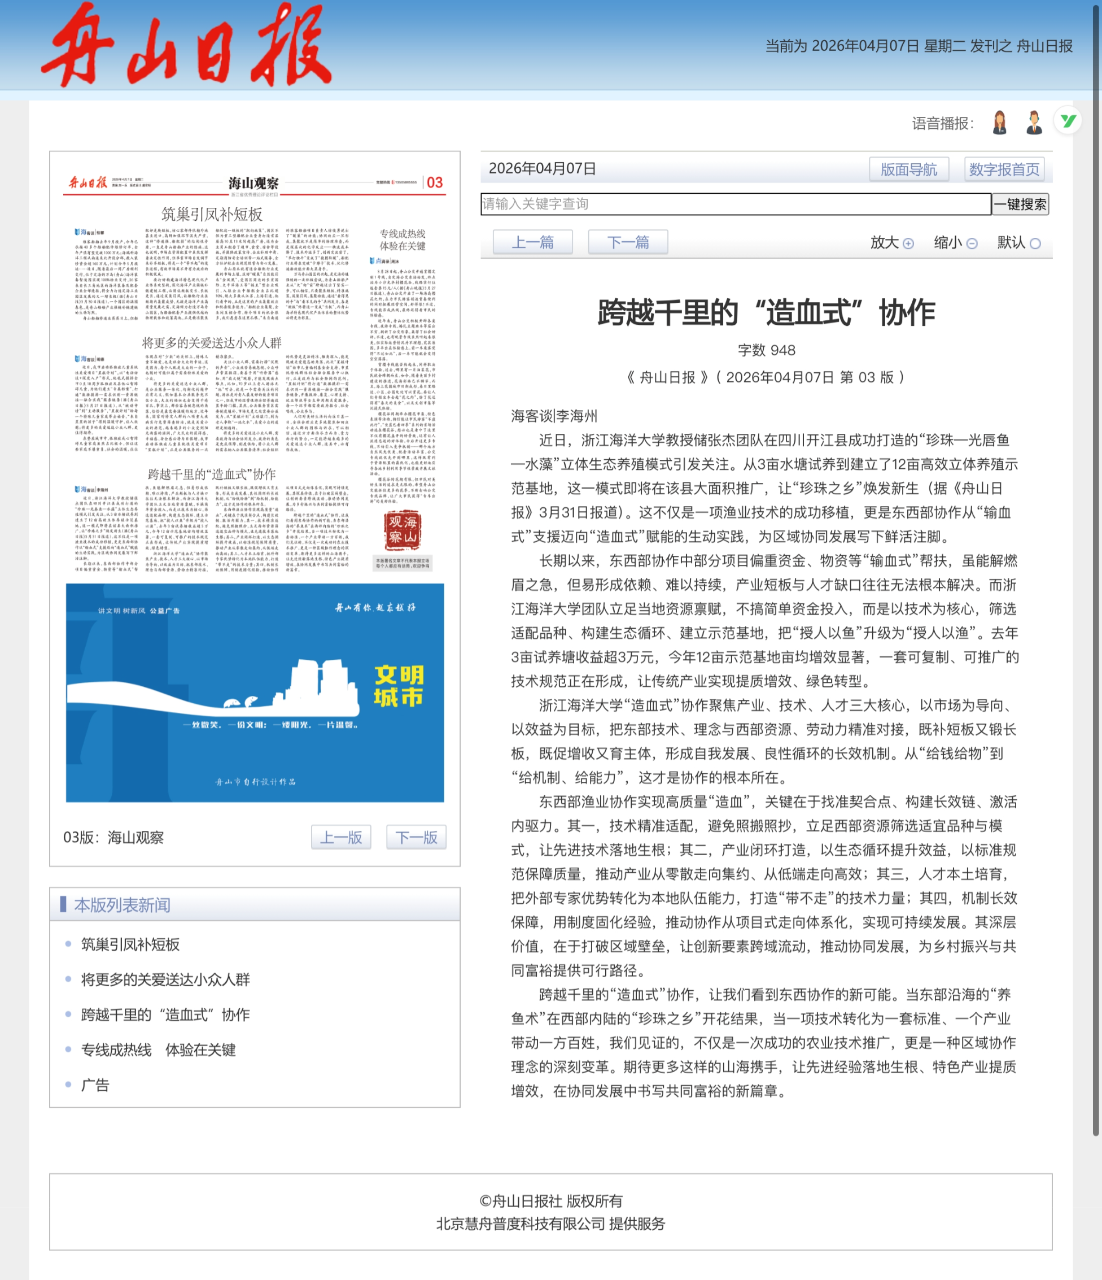Click the 缩小 minus zoom icon
This screenshot has width=1102, height=1280.
pyautogui.click(x=972, y=243)
